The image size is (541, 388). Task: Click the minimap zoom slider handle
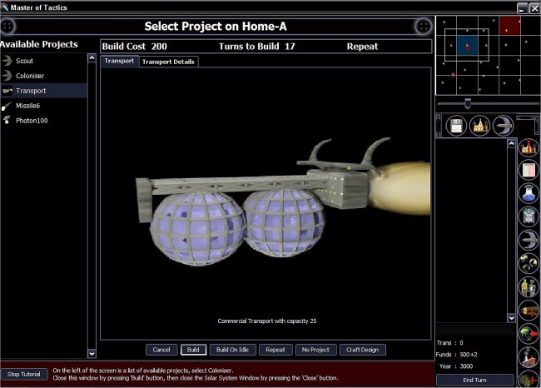pos(468,103)
